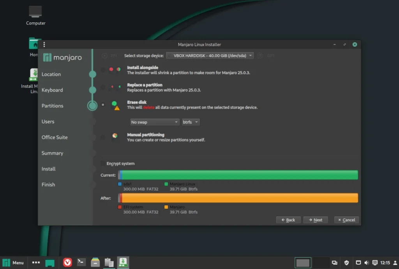Click the Next button
The image size is (399, 269).
click(x=316, y=220)
